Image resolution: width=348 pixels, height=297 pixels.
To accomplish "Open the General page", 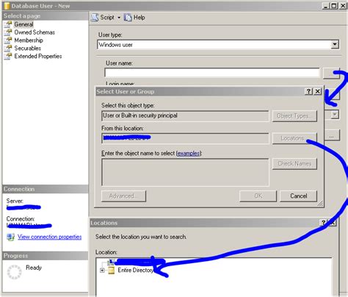I will click(23, 24).
